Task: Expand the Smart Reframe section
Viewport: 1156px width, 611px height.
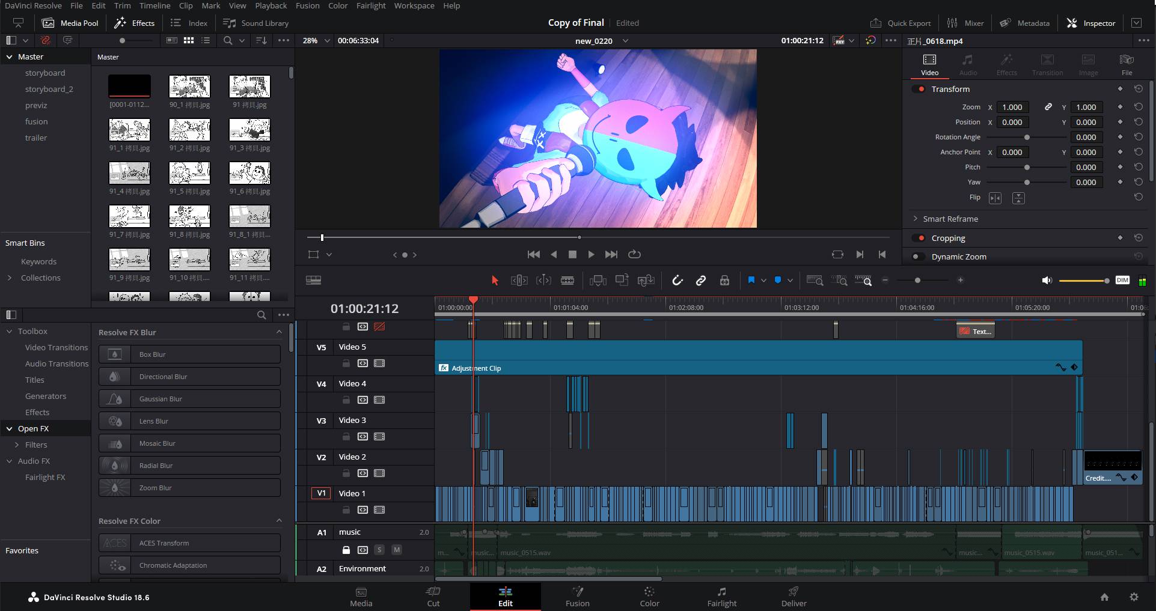Action: 915,219
